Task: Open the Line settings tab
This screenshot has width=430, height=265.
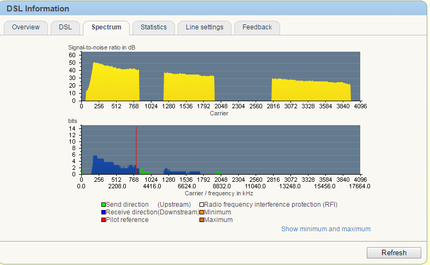Action: coord(204,27)
